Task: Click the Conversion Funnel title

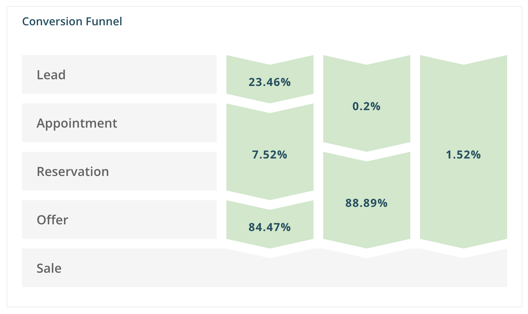Action: tap(72, 22)
